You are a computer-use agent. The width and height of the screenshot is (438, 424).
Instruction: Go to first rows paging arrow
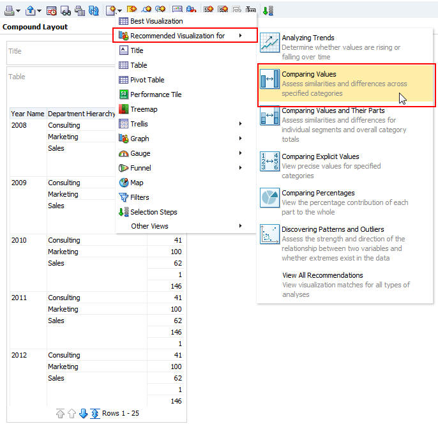point(60,413)
